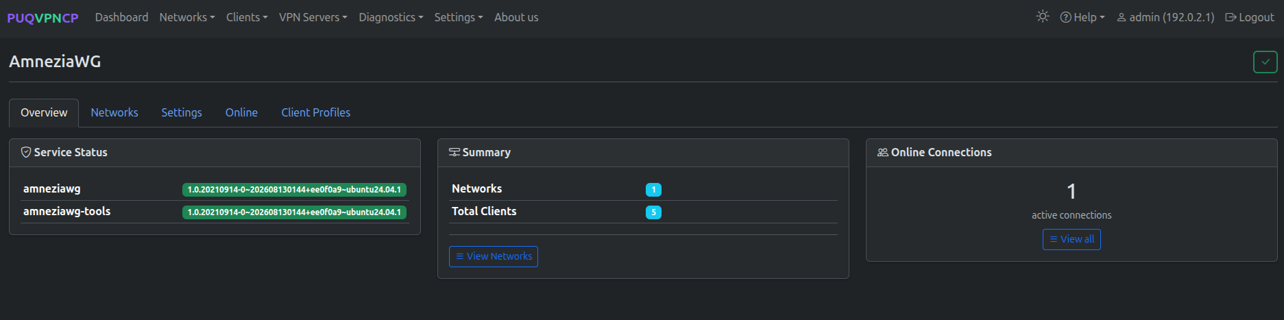Open the Help dropdown
The image size is (1284, 320).
1082,17
